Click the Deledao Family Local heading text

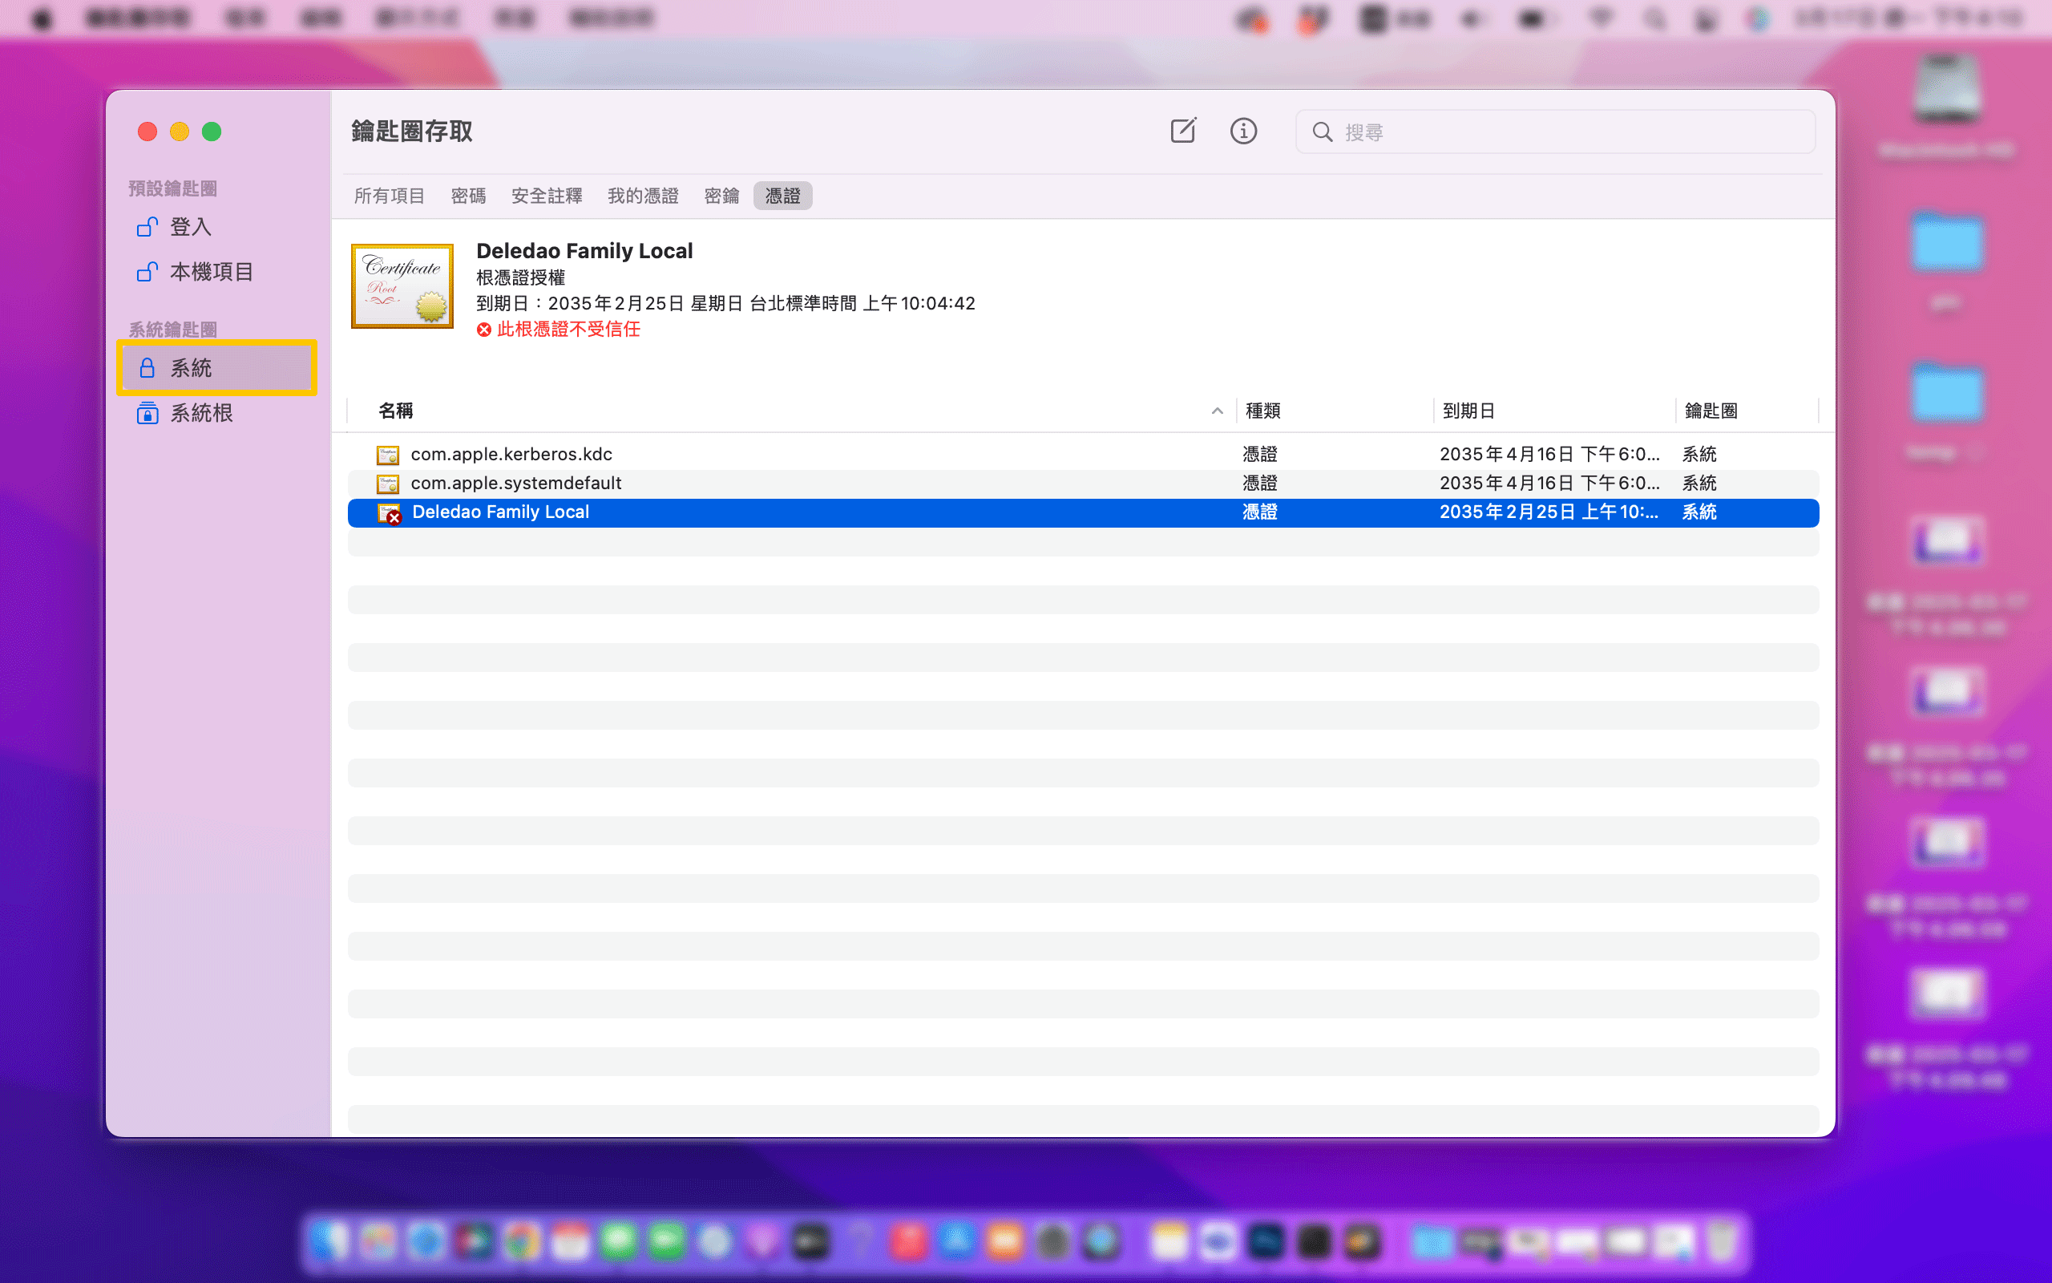584,251
